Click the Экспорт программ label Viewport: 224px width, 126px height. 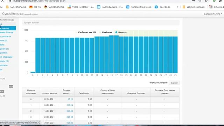click(x=159, y=83)
